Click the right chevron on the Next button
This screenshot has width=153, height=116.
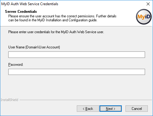114,109
